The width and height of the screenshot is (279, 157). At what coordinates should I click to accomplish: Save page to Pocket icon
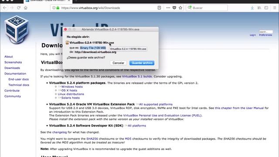click(x=174, y=8)
